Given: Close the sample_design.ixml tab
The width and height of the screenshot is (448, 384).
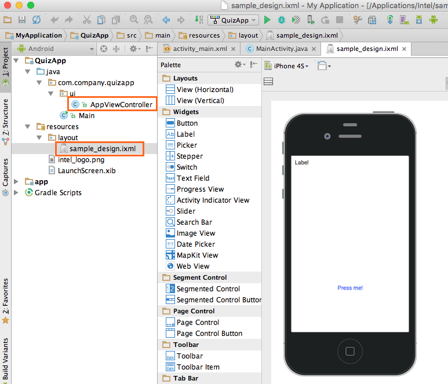Looking at the screenshot, I should (x=405, y=49).
